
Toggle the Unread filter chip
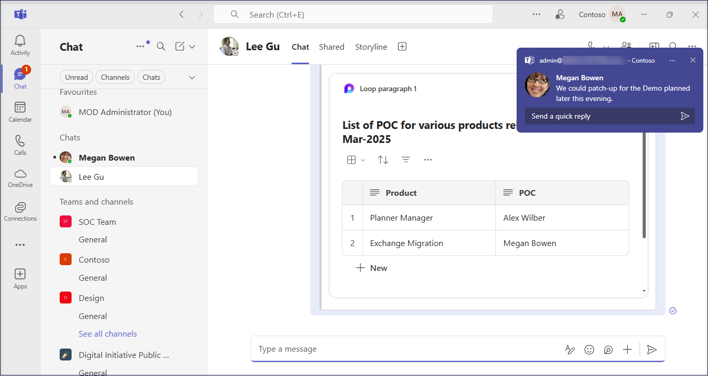click(76, 77)
